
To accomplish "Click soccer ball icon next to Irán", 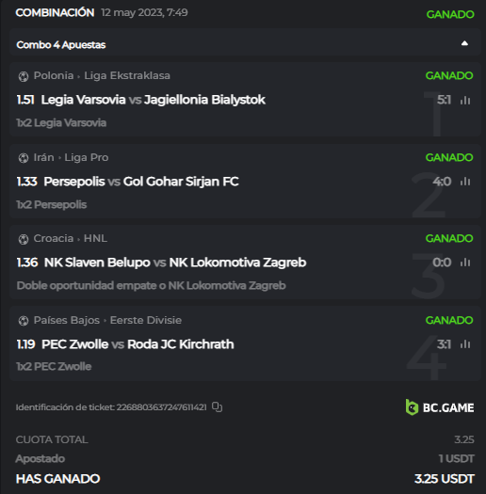I will [x=24, y=158].
